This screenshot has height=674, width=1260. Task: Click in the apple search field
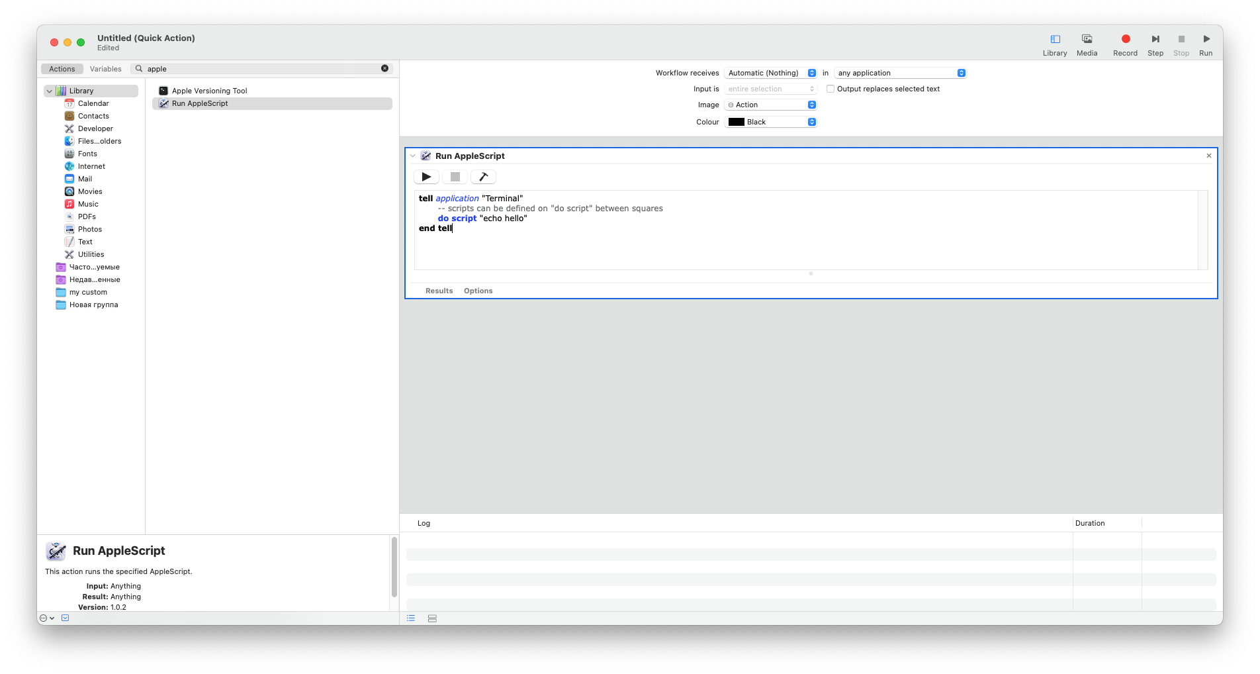(261, 69)
